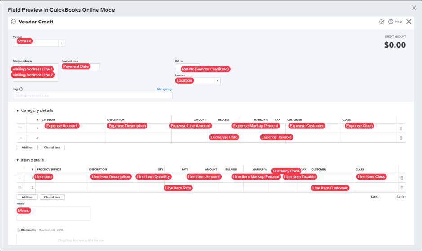The width and height of the screenshot is (422, 251).
Task: Click the Line Item label in Item details
Action: pos(43,176)
